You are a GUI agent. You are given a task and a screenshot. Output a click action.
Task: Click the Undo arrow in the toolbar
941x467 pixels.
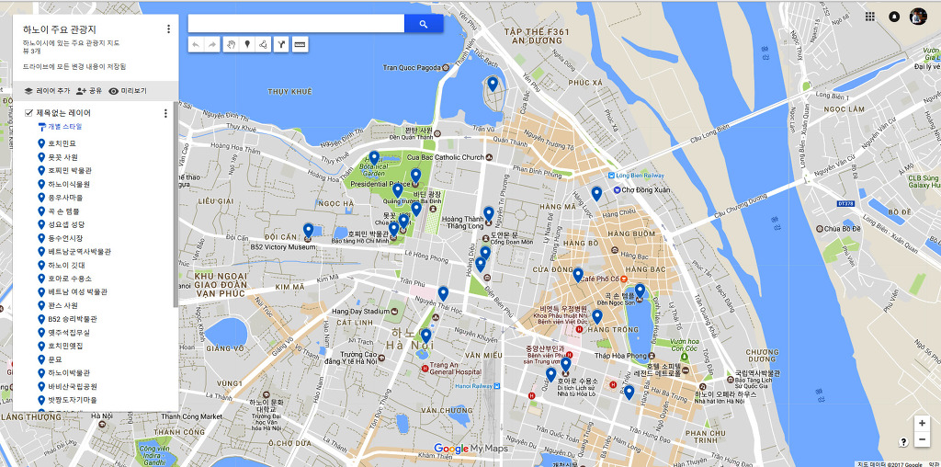[197, 44]
